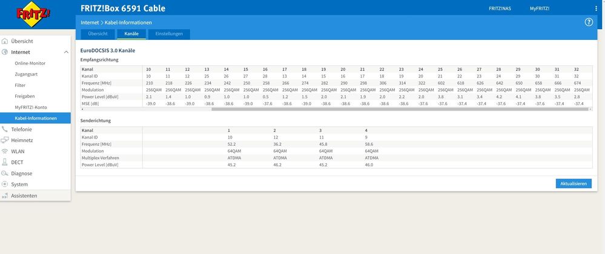Open Zugangsart in sidebar
The height and width of the screenshot is (254, 605).
[x=26, y=74]
